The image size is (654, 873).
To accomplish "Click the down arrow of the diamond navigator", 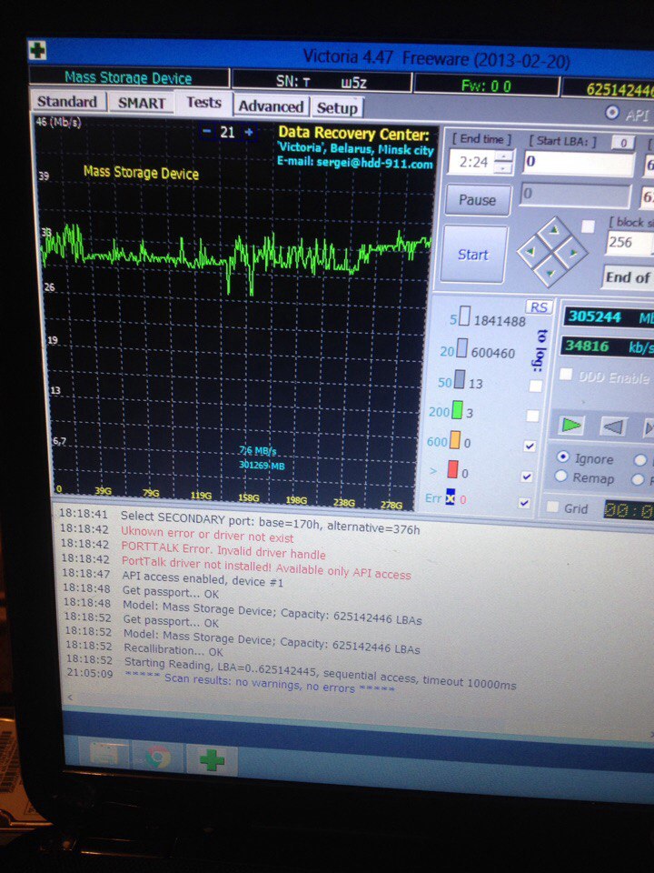I will tap(550, 274).
